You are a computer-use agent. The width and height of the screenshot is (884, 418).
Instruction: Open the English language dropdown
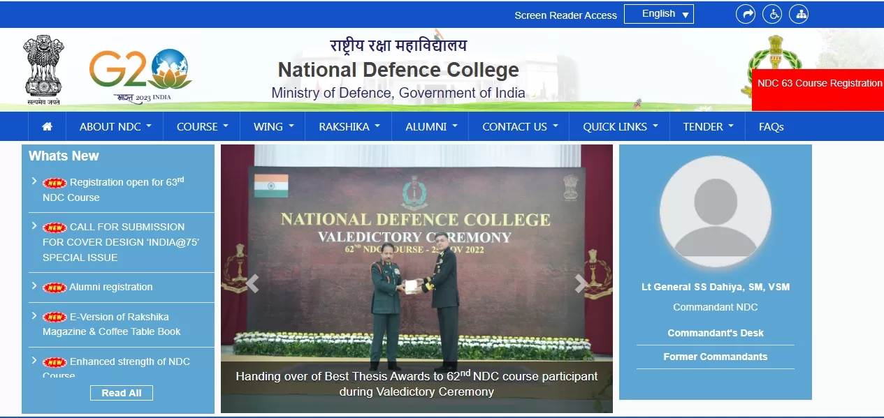658,14
